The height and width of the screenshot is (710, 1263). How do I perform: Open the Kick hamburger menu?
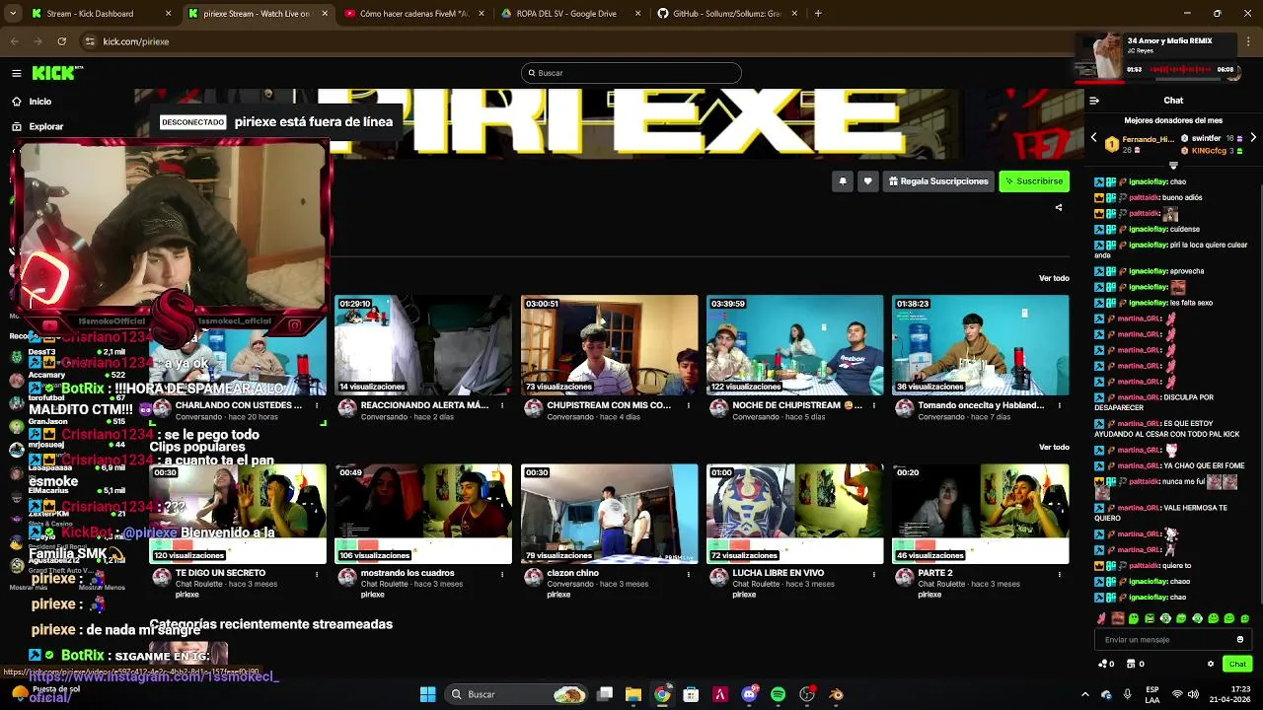(17, 73)
